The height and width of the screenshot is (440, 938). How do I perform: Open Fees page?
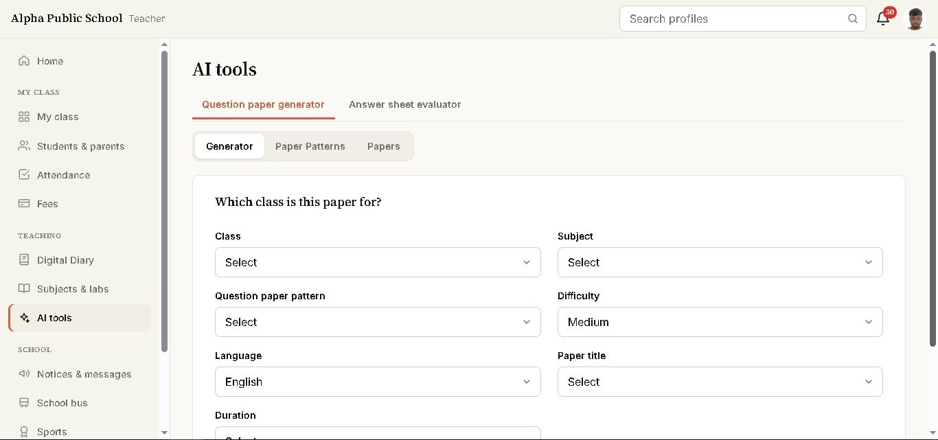tap(80, 204)
